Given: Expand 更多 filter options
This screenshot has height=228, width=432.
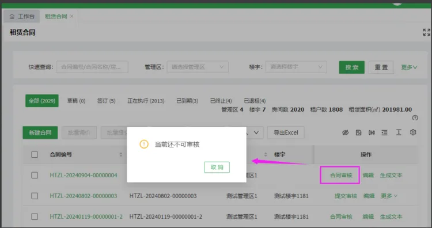Looking at the screenshot, I should [x=409, y=67].
